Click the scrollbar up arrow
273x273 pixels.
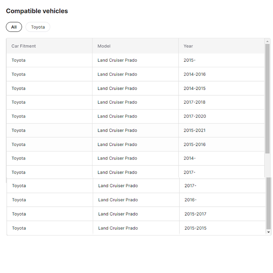click(x=267, y=41)
